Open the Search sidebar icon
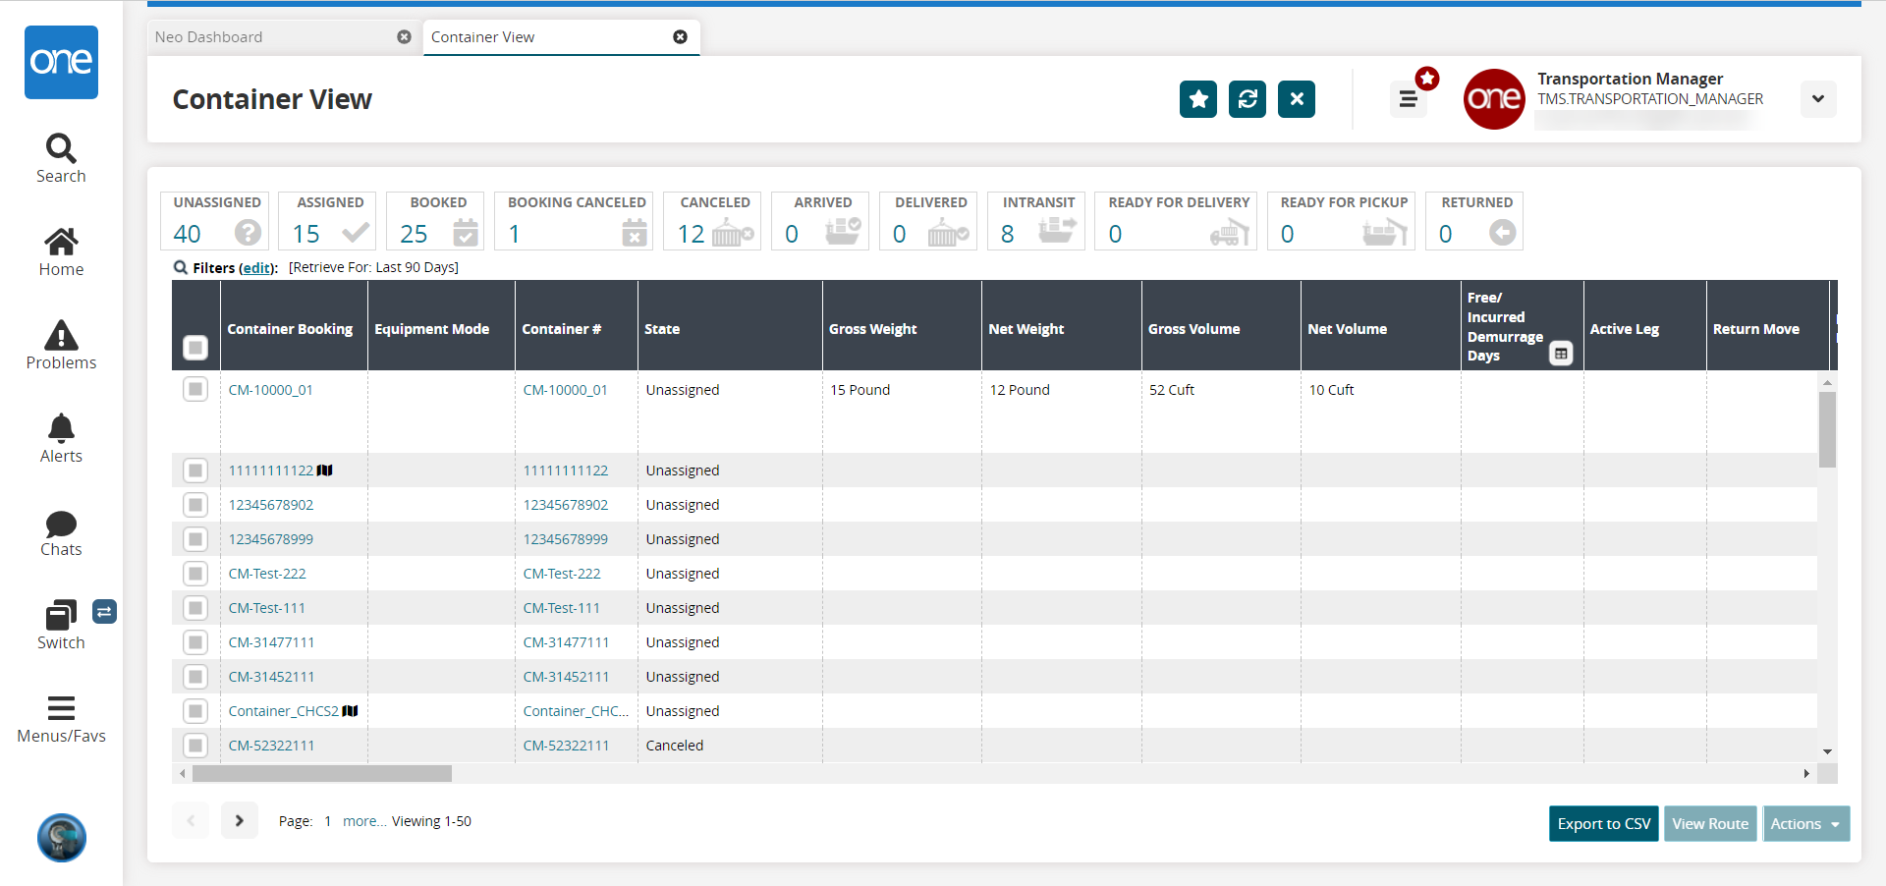1886x886 pixels. click(61, 158)
